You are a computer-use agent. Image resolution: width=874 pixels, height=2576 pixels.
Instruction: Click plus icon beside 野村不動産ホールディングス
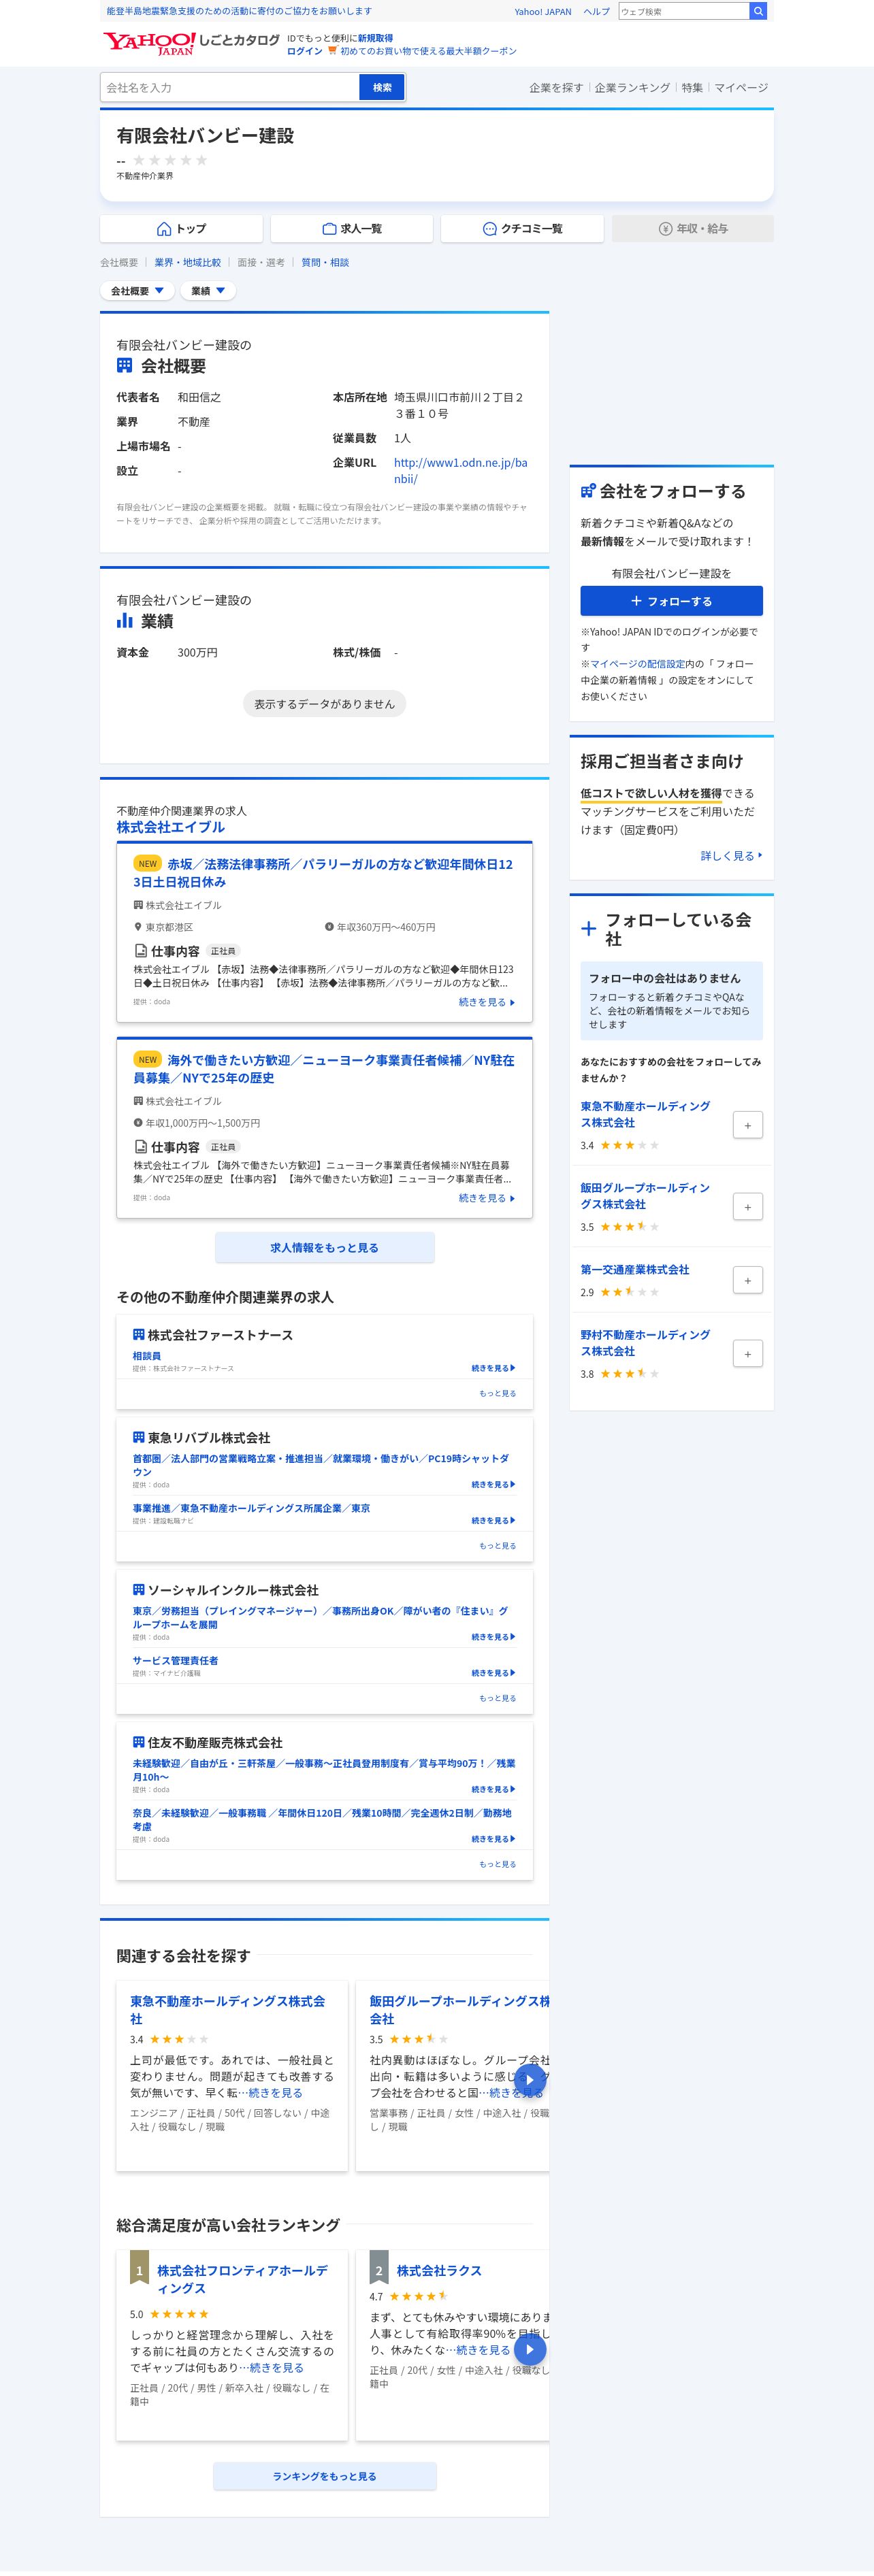[x=747, y=1354]
